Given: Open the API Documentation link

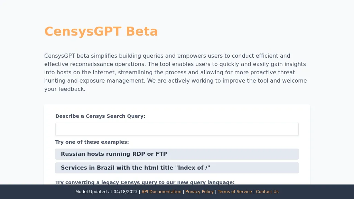Looking at the screenshot, I should [x=161, y=192].
